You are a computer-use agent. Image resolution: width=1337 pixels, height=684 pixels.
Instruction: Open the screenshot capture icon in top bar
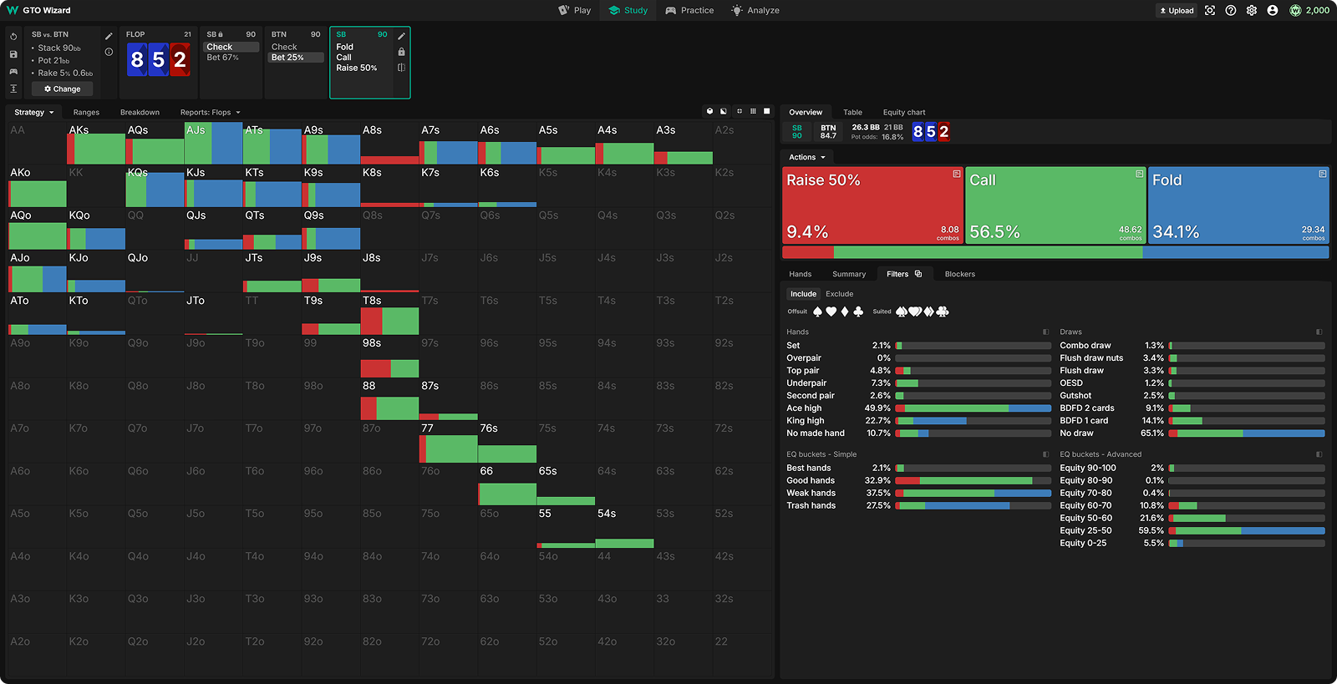(x=1210, y=11)
